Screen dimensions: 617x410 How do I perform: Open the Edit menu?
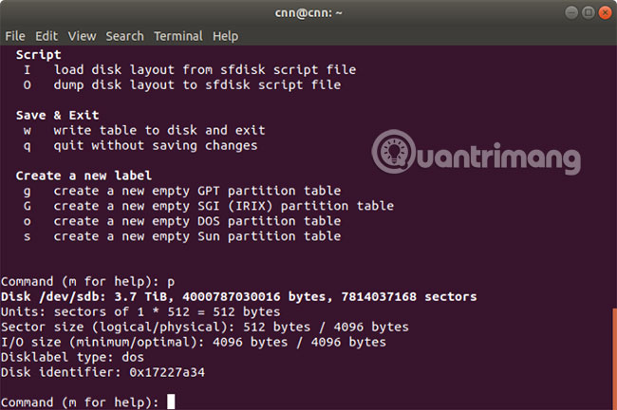pyautogui.click(x=47, y=36)
